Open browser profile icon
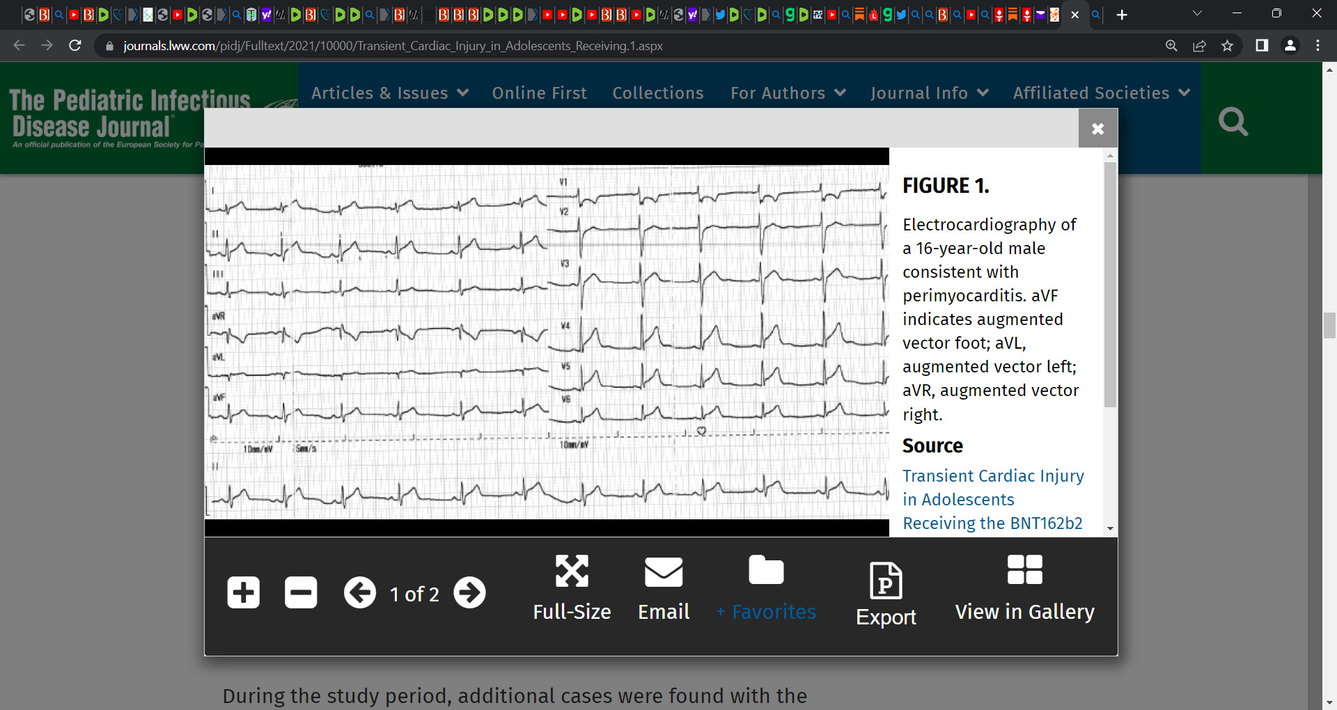Viewport: 1337px width, 710px height. tap(1290, 45)
